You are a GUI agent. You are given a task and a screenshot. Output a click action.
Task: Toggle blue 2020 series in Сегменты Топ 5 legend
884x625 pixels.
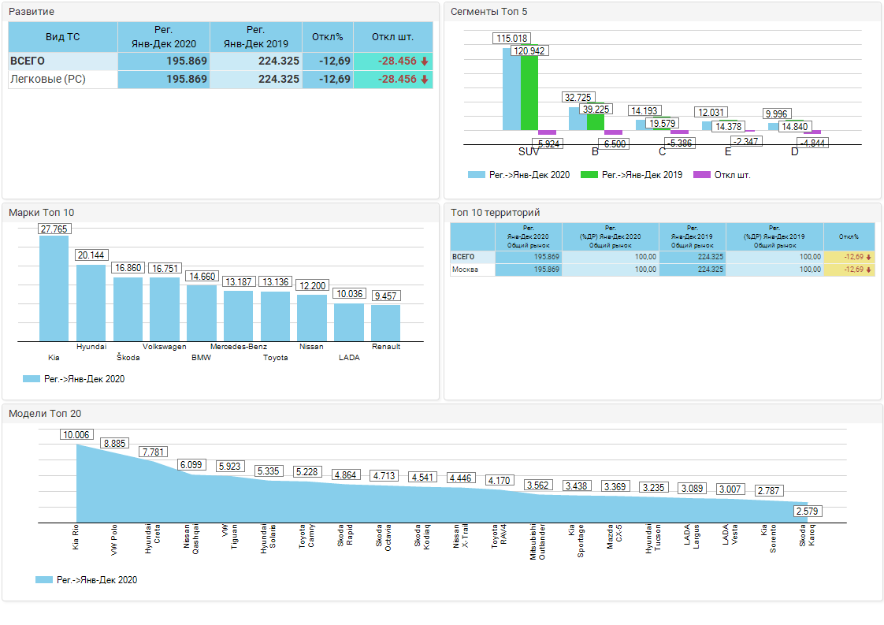[x=476, y=175]
